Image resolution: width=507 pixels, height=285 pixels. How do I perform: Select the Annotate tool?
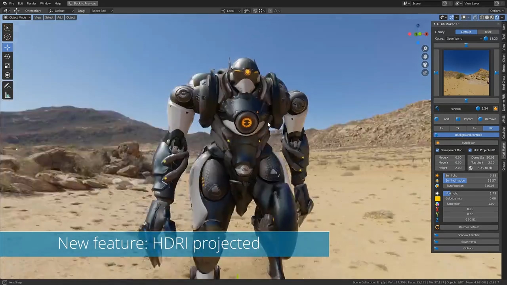[x=8, y=85]
